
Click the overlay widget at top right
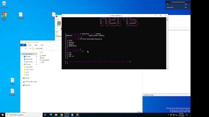pos(178,5)
